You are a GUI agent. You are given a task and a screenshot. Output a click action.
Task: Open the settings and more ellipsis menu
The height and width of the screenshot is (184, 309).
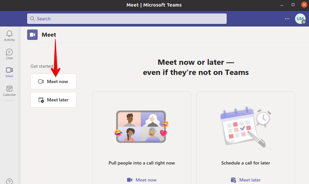coord(287,19)
